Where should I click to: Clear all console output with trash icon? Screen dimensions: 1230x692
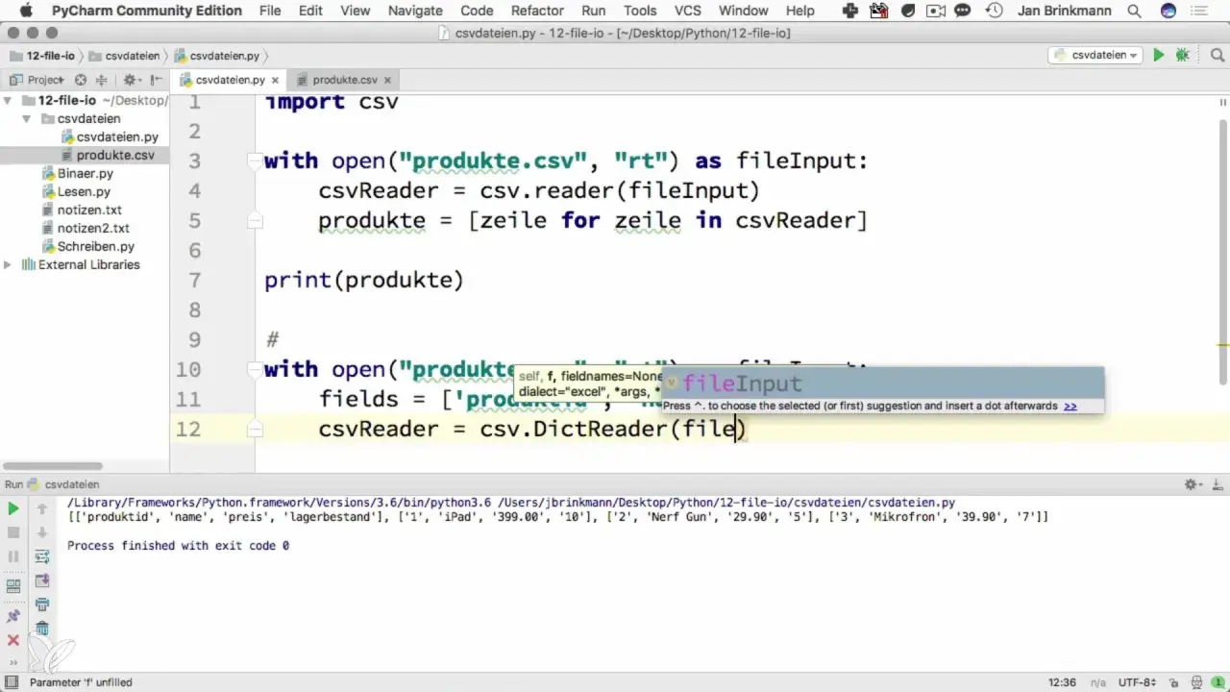coord(42,629)
